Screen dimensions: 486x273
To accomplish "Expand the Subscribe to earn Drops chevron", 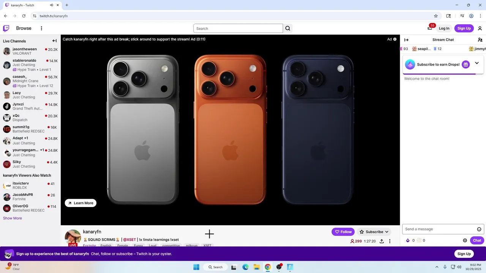I will 477,63.
